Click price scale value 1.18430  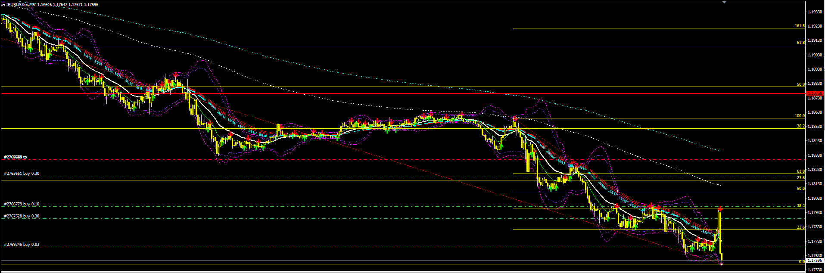815,141
